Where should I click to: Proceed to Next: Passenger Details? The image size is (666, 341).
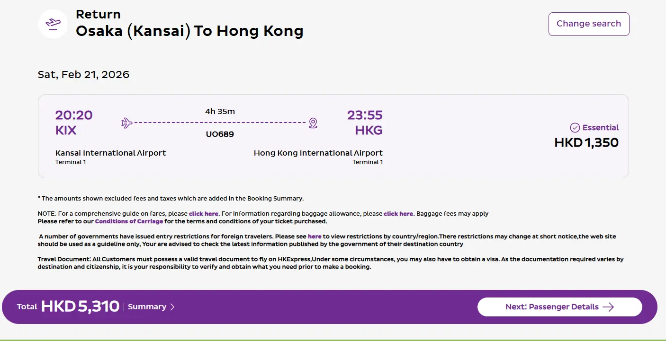click(x=559, y=307)
